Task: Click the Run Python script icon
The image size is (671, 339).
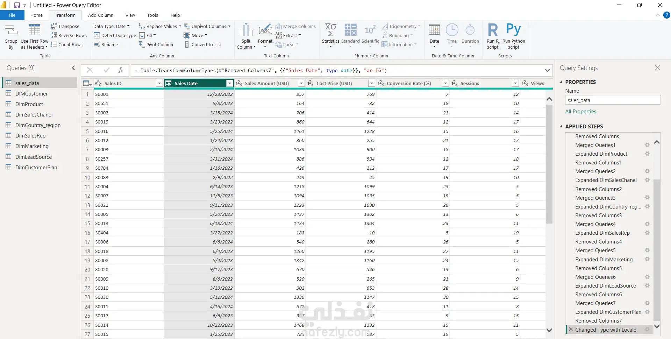Action: [513, 30]
